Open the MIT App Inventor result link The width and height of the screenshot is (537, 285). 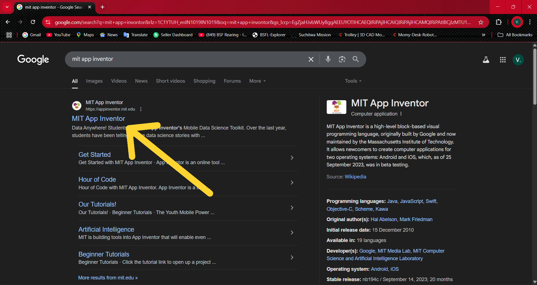(x=98, y=119)
